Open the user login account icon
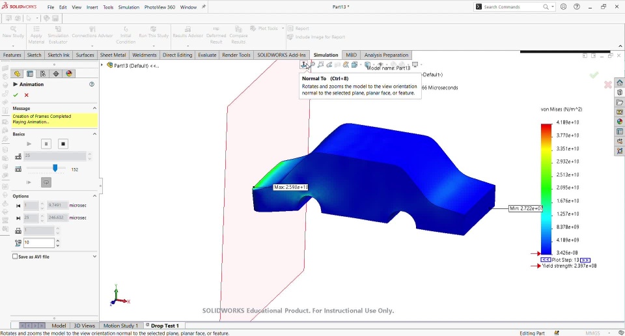 coord(563,7)
